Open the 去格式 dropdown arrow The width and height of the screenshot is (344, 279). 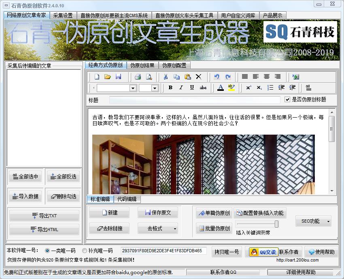click(175, 229)
